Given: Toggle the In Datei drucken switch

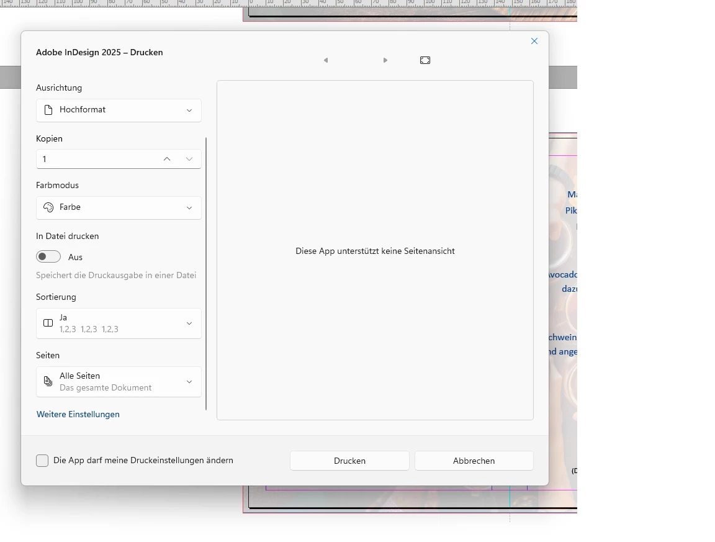Looking at the screenshot, I should [x=48, y=256].
